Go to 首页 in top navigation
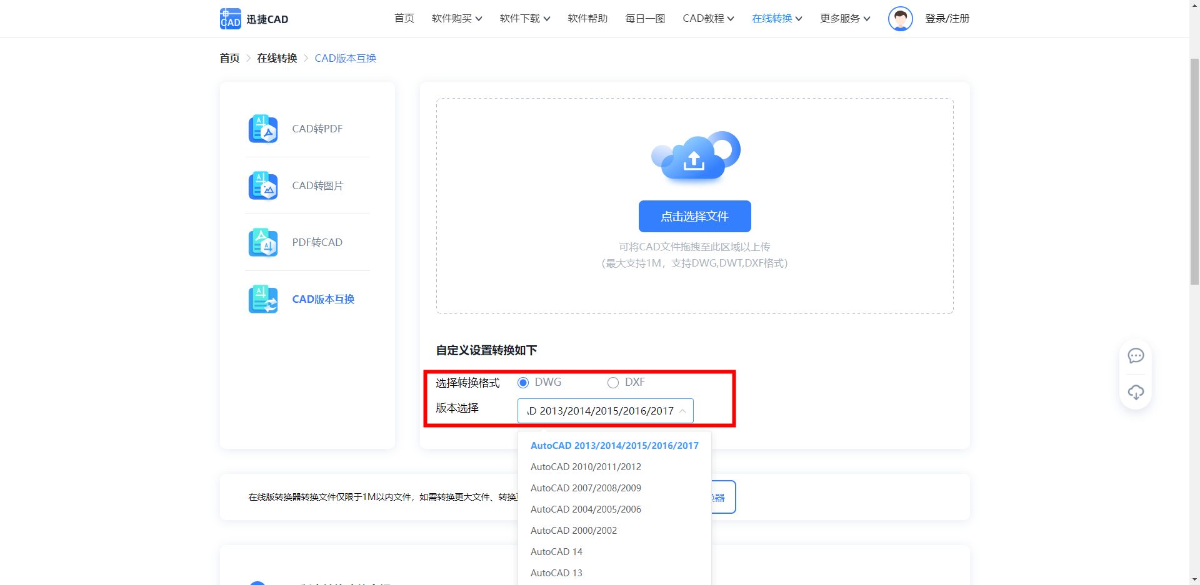 [x=404, y=19]
